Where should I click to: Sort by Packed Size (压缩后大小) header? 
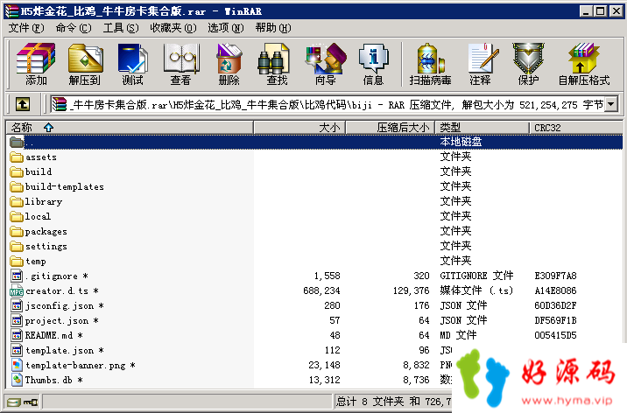click(391, 128)
